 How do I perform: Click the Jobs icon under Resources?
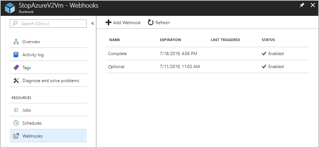(16, 110)
